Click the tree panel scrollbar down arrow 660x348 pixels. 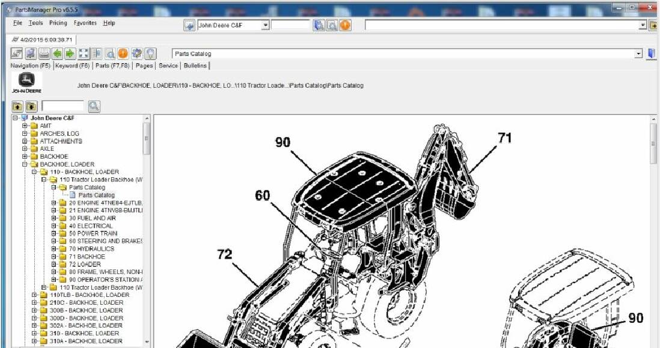click(x=147, y=342)
